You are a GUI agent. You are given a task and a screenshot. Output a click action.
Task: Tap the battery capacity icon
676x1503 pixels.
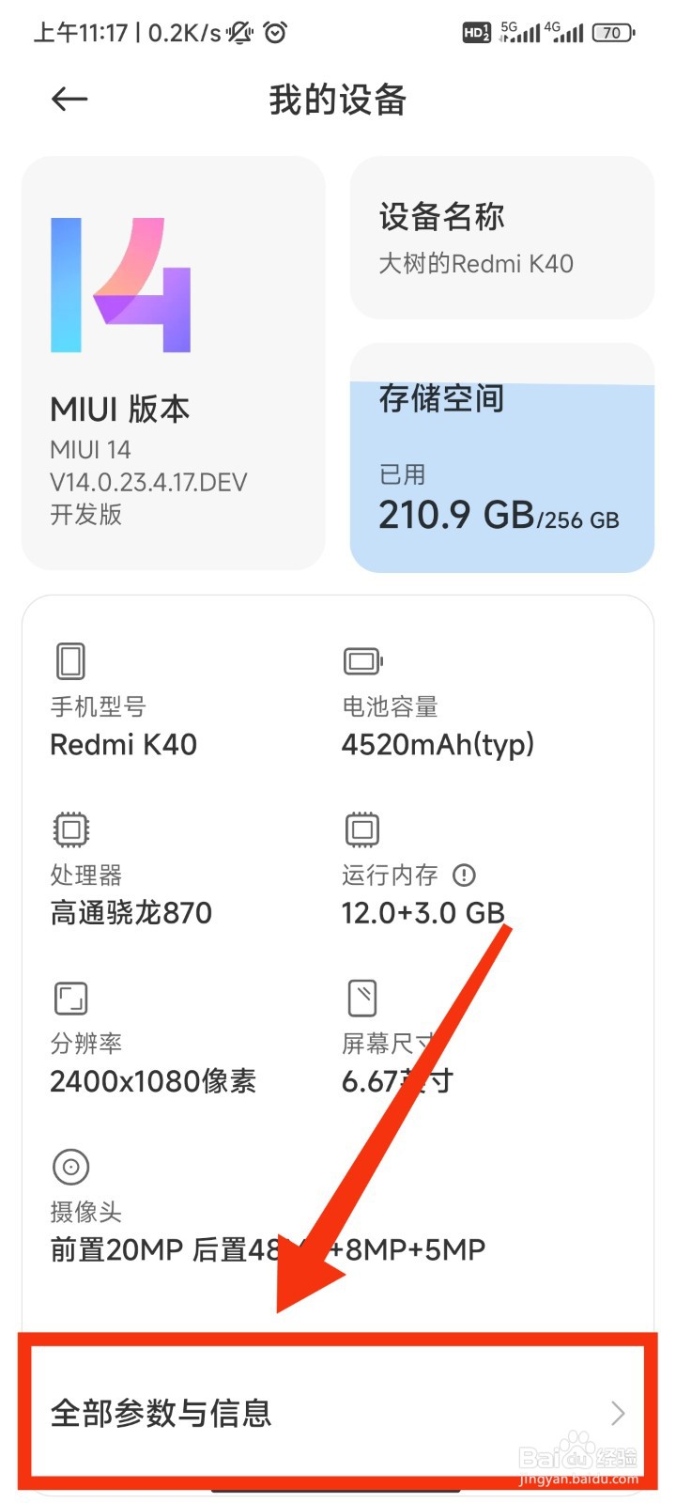coord(363,661)
